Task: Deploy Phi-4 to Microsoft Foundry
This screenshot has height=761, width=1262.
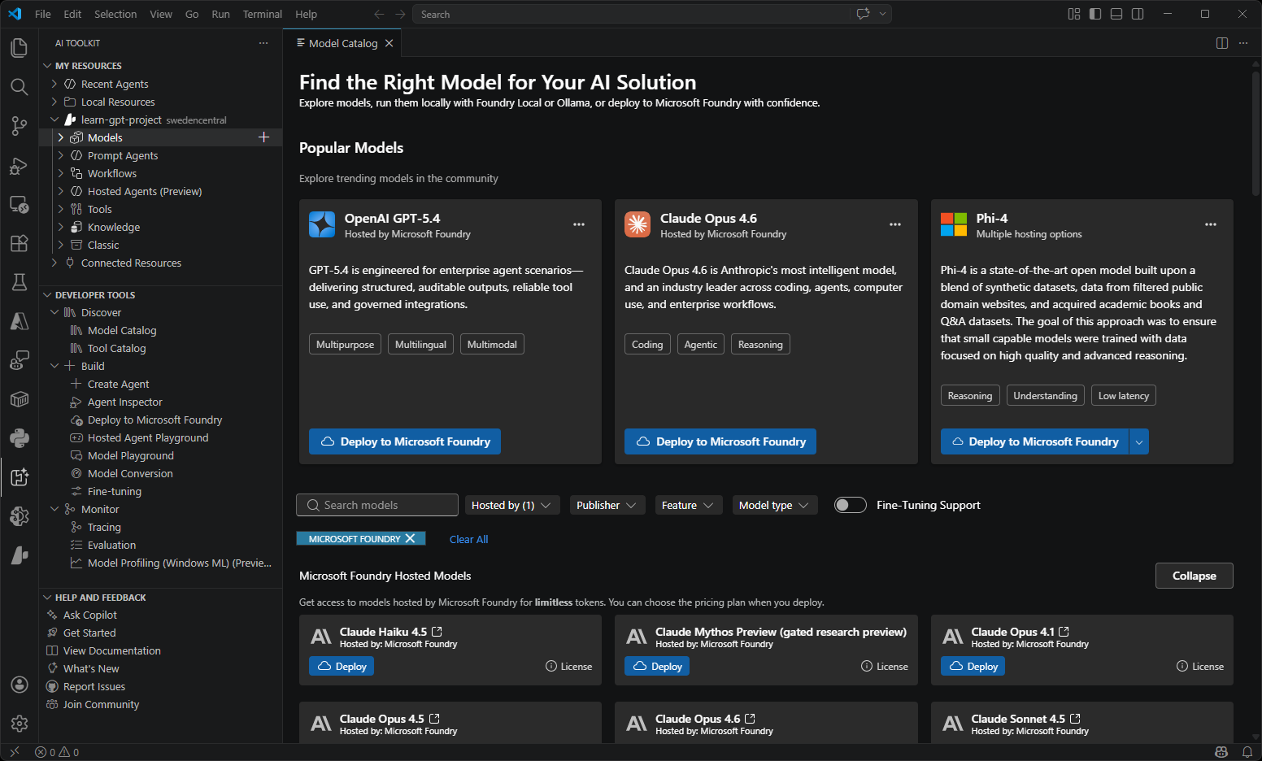Action: pyautogui.click(x=1034, y=441)
